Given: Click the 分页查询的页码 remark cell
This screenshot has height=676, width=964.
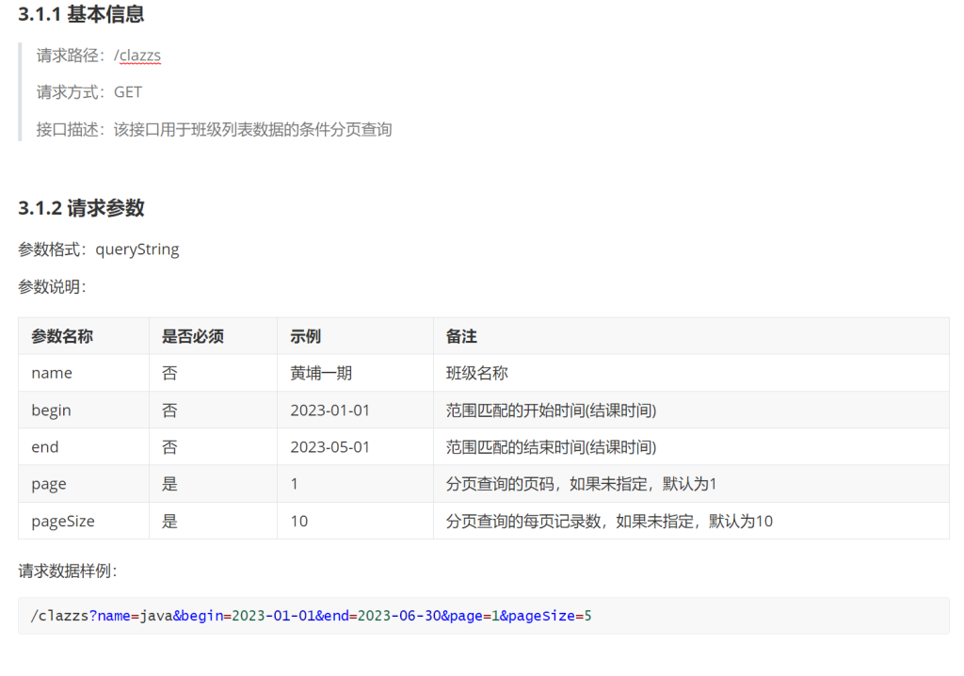Looking at the screenshot, I should (581, 484).
